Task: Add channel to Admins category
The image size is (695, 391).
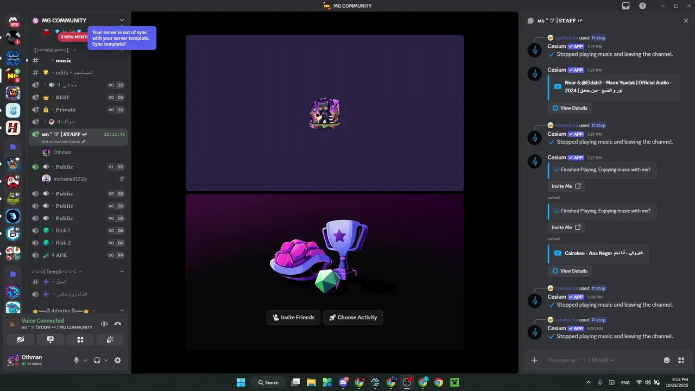Action: pyautogui.click(x=122, y=311)
